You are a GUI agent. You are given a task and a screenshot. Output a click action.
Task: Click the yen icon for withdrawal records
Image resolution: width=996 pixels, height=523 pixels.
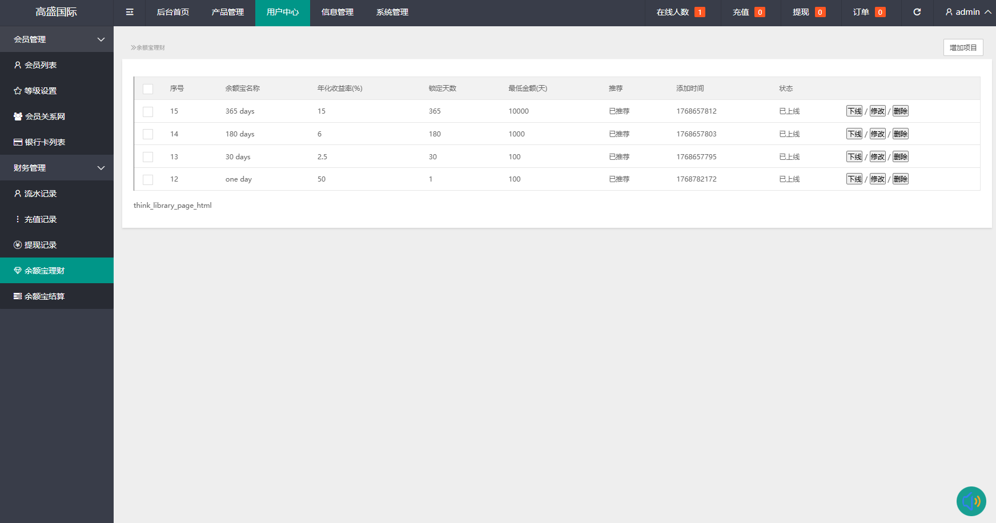tap(18, 245)
